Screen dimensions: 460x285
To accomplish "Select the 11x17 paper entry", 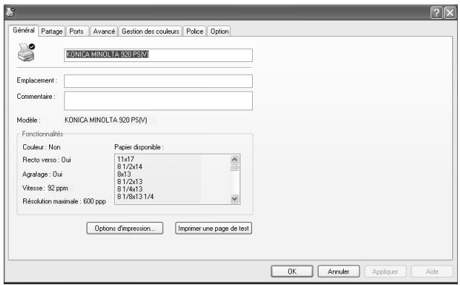I will [x=126, y=159].
